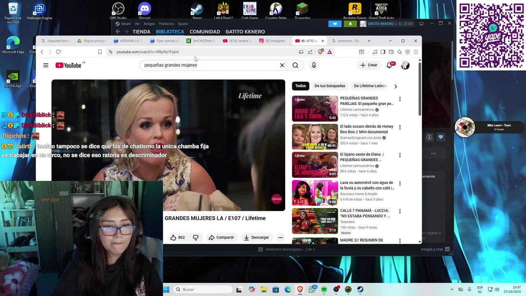526x296 pixels.
Task: Share this page from the address bar
Action: click(310, 52)
